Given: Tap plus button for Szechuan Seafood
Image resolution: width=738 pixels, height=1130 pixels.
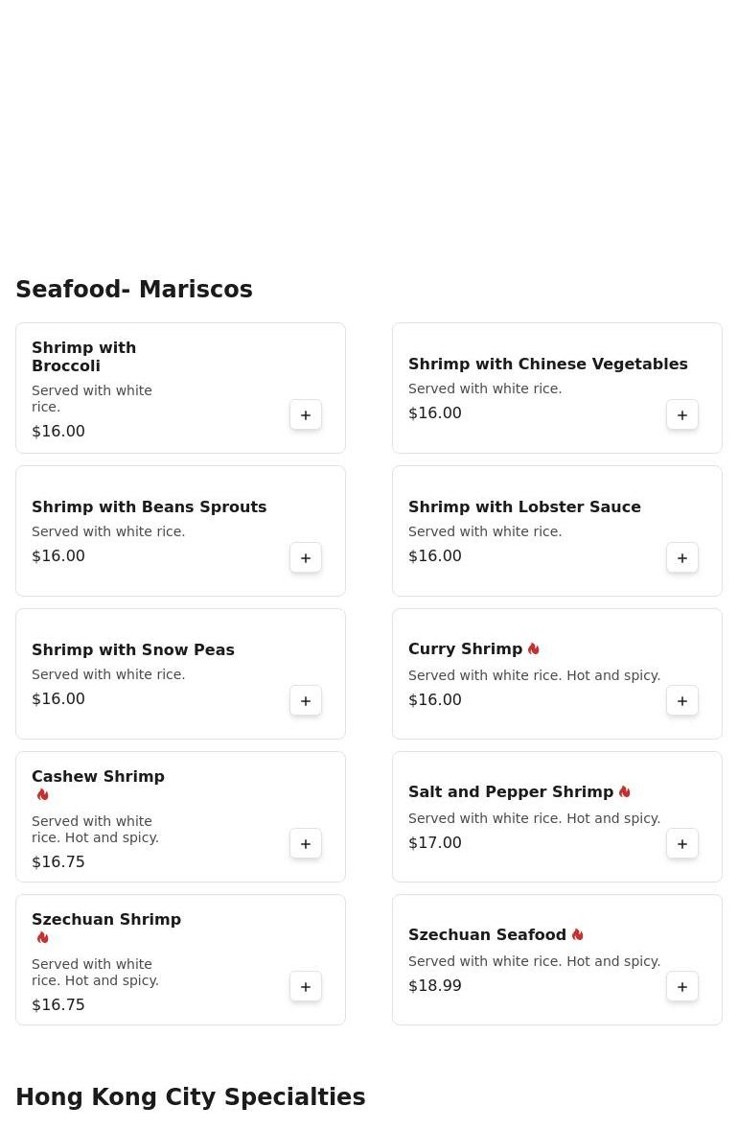Looking at the screenshot, I should [x=682, y=987].
